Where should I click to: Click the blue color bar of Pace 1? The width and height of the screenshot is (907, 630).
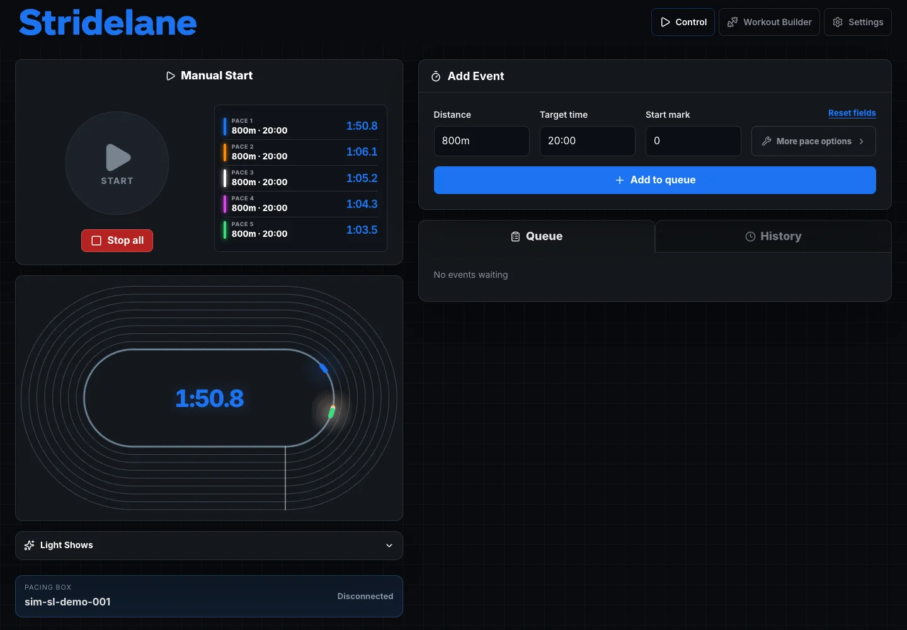pyautogui.click(x=225, y=126)
